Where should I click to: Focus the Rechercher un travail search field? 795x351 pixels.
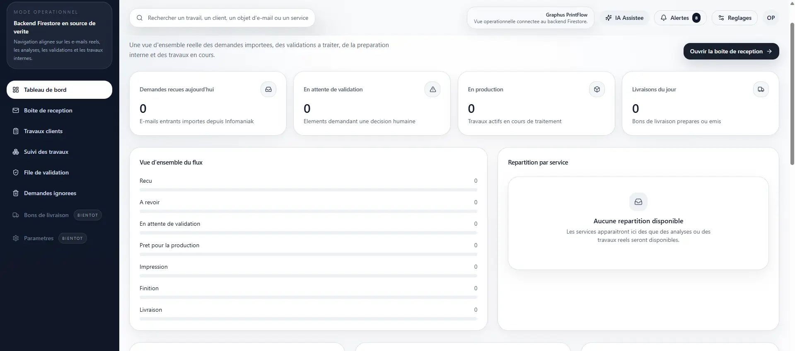click(222, 18)
